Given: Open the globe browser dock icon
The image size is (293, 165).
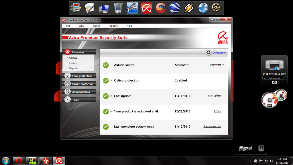Looking at the screenshot, I should (x=203, y=8).
